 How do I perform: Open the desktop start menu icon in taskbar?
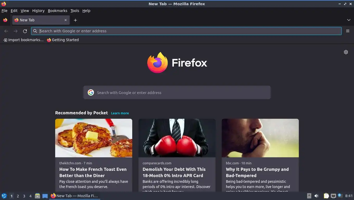(4, 196)
